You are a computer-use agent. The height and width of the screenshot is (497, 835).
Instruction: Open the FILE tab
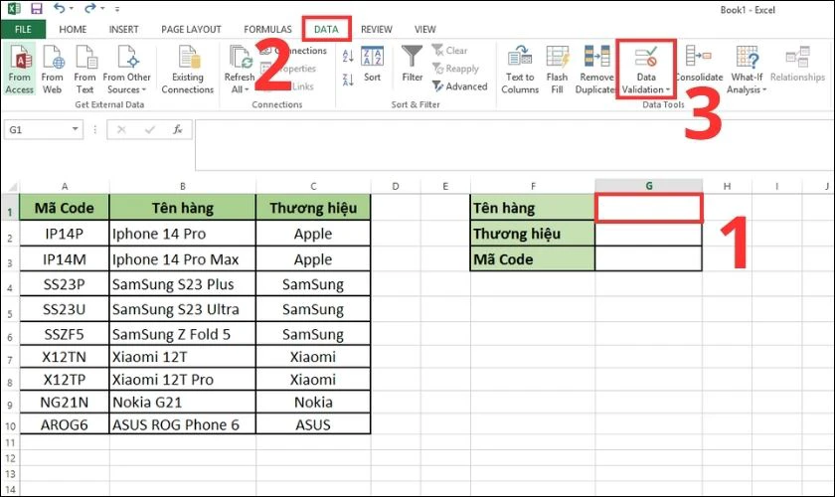point(23,29)
